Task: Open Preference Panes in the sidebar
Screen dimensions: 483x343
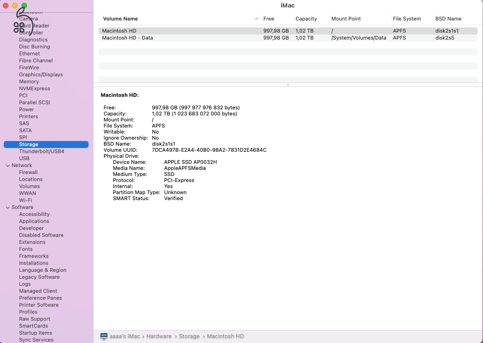Action: 41,298
